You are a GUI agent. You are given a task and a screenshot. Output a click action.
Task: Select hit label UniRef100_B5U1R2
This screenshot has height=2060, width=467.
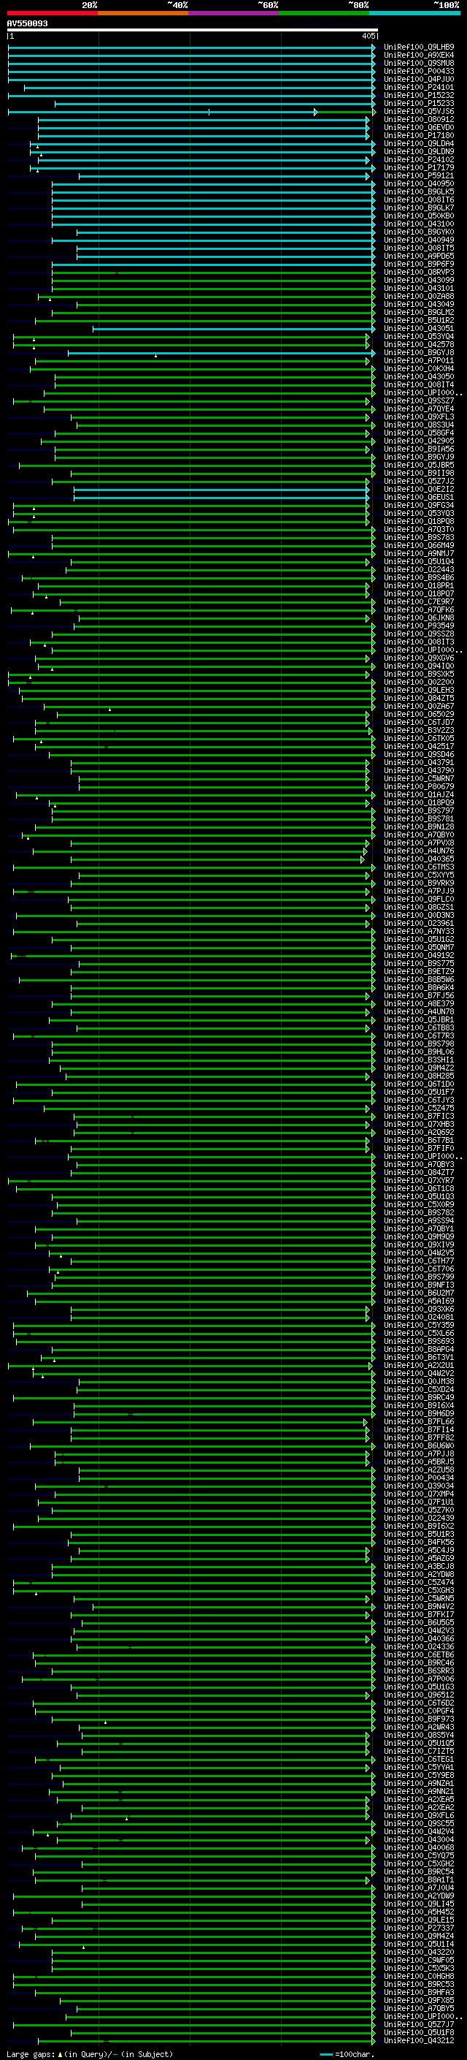[x=419, y=320]
